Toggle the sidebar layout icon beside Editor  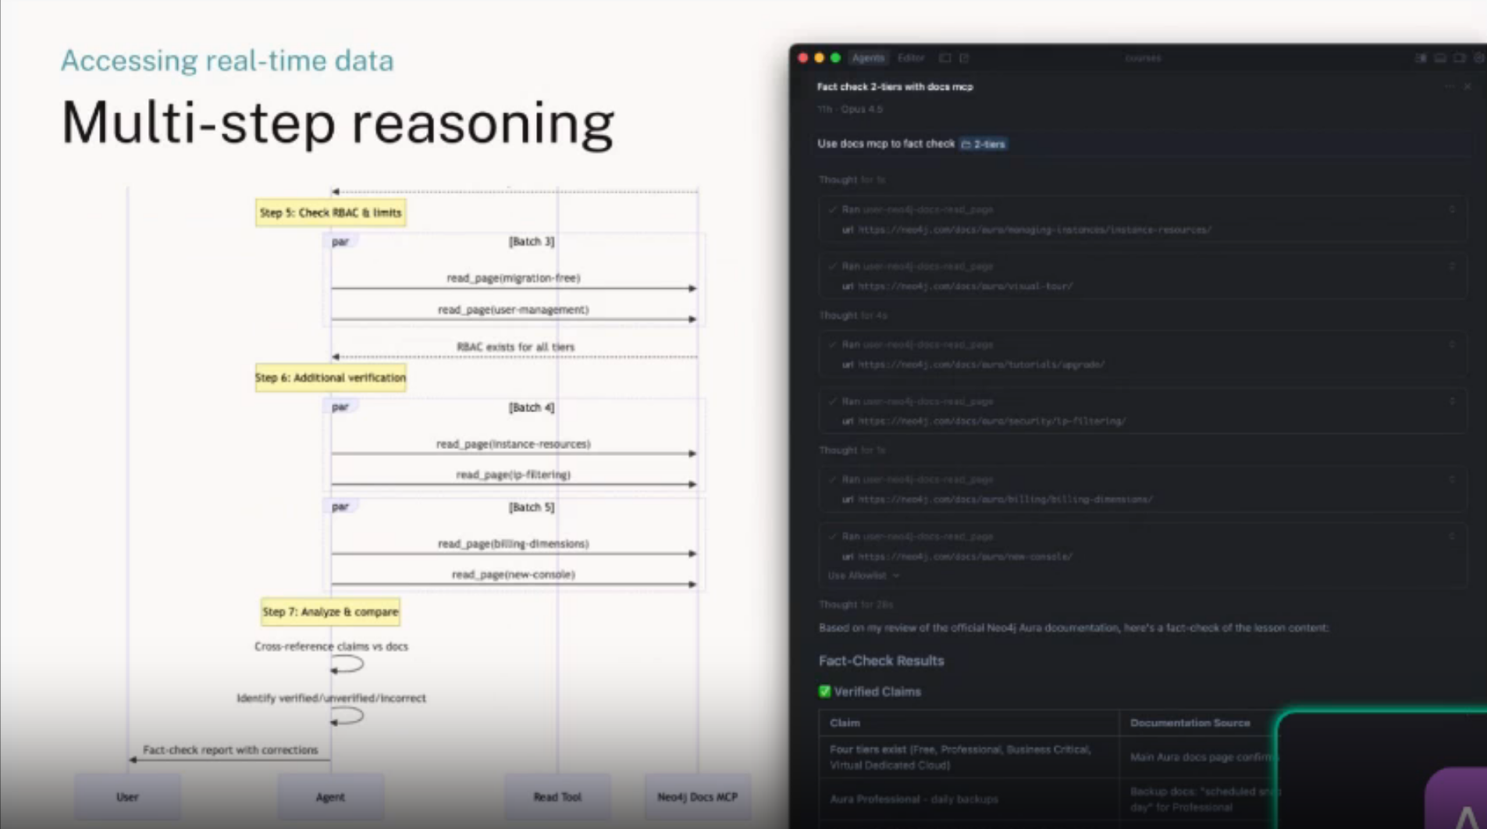[944, 58]
